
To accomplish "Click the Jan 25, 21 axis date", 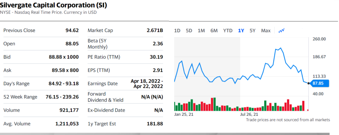I will (184, 114).
